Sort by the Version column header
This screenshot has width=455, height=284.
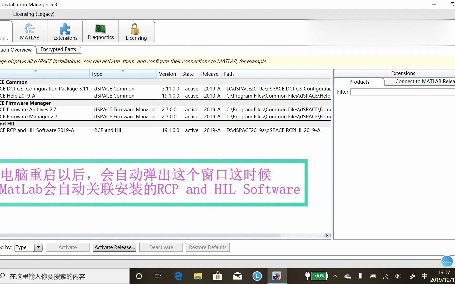click(168, 74)
